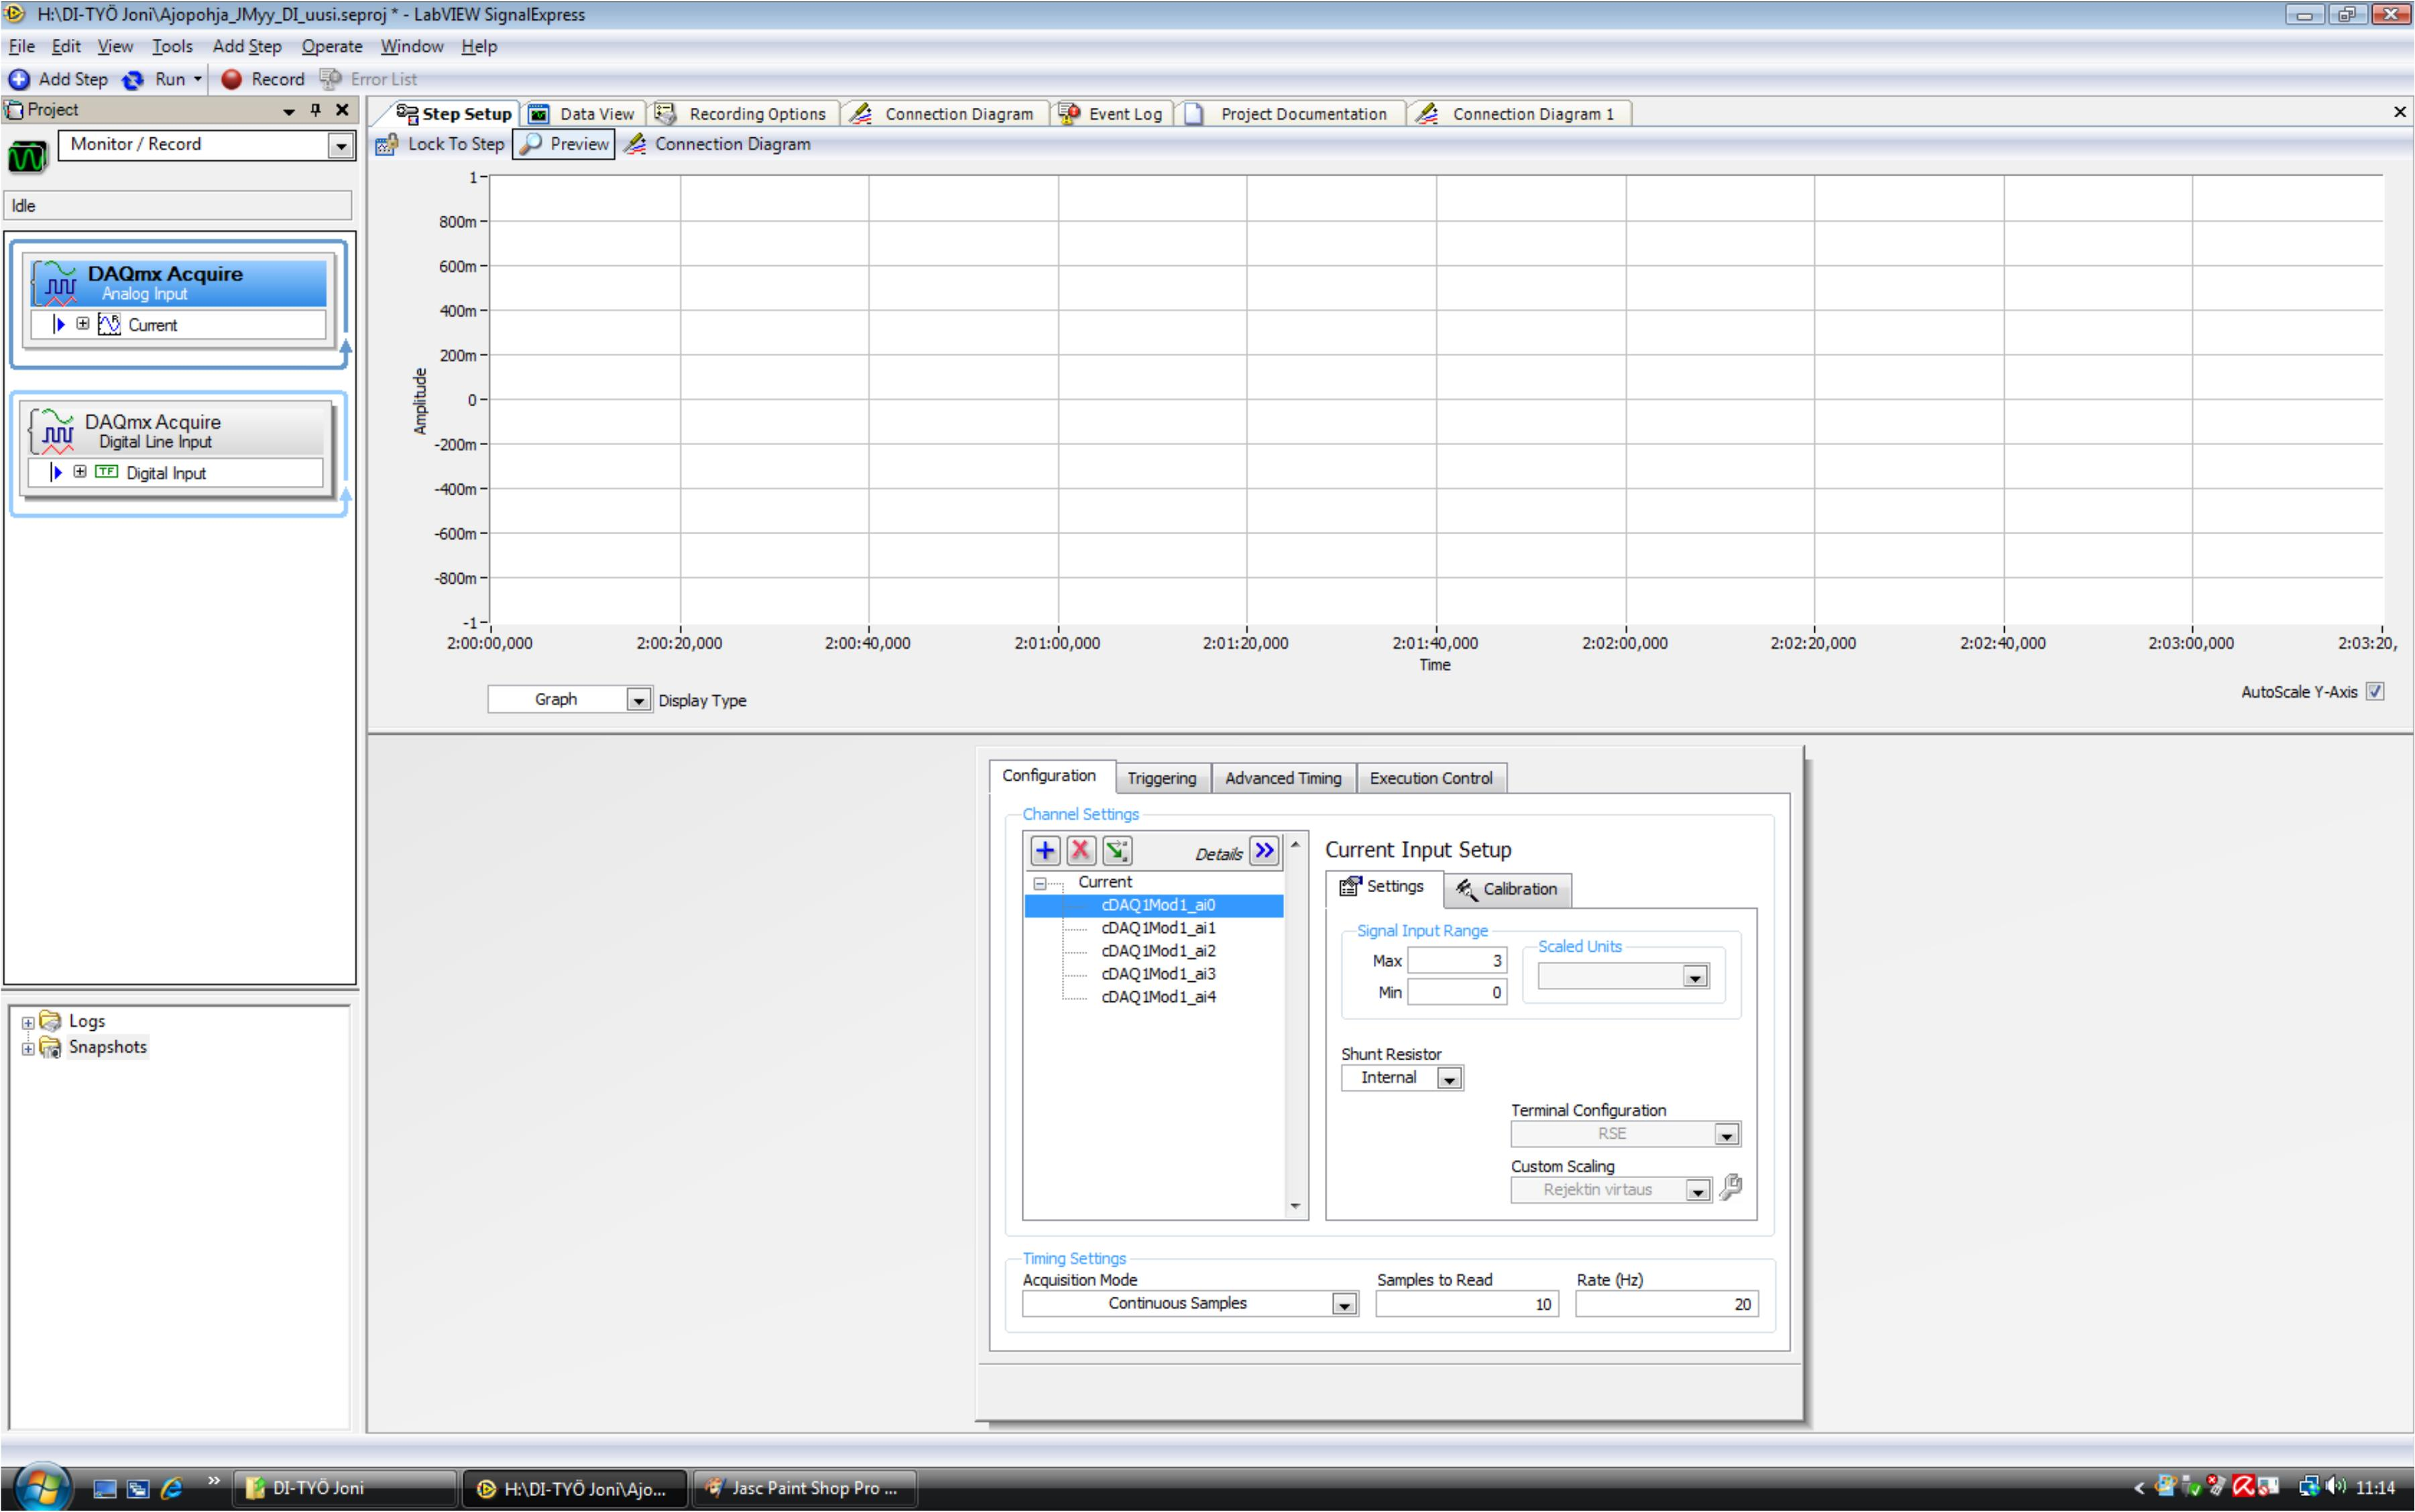This screenshot has width=2415, height=1512.
Task: Click the Rate (Hz) field
Action: (x=1667, y=1304)
